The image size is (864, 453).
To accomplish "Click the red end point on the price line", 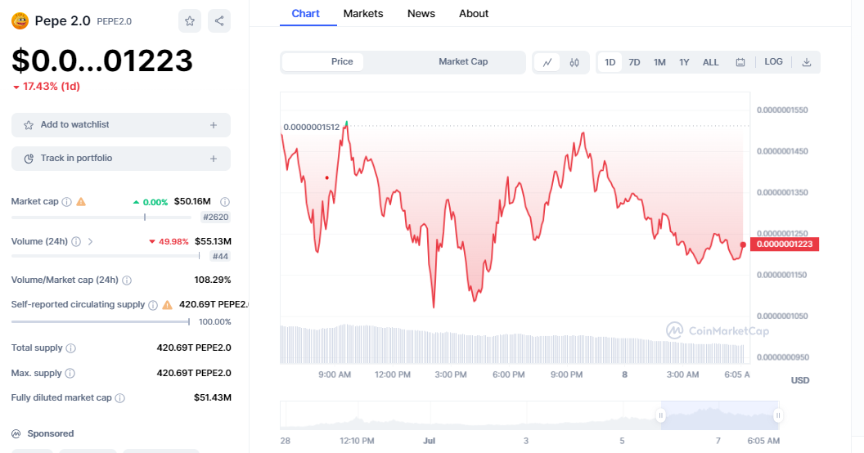I will coord(744,244).
